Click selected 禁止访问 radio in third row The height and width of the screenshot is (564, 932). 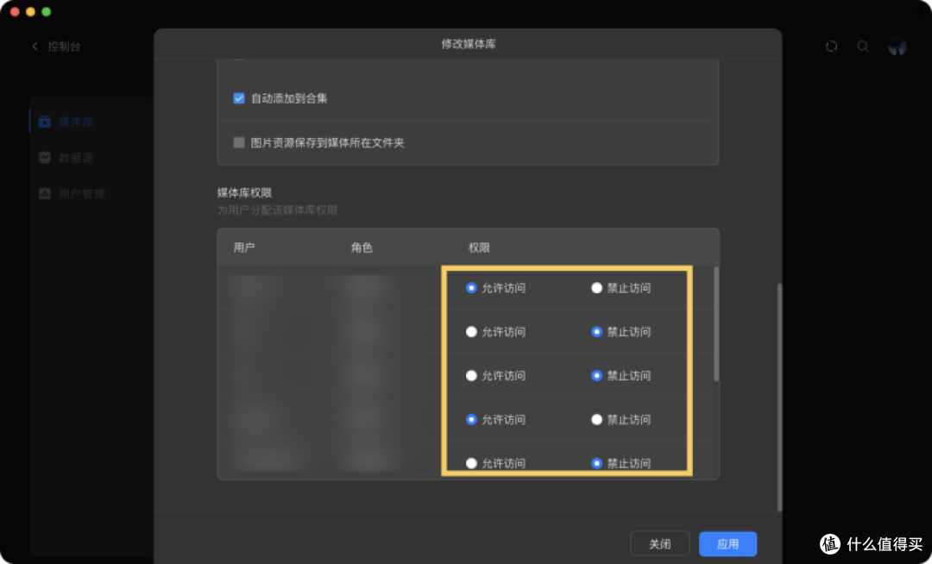point(597,376)
